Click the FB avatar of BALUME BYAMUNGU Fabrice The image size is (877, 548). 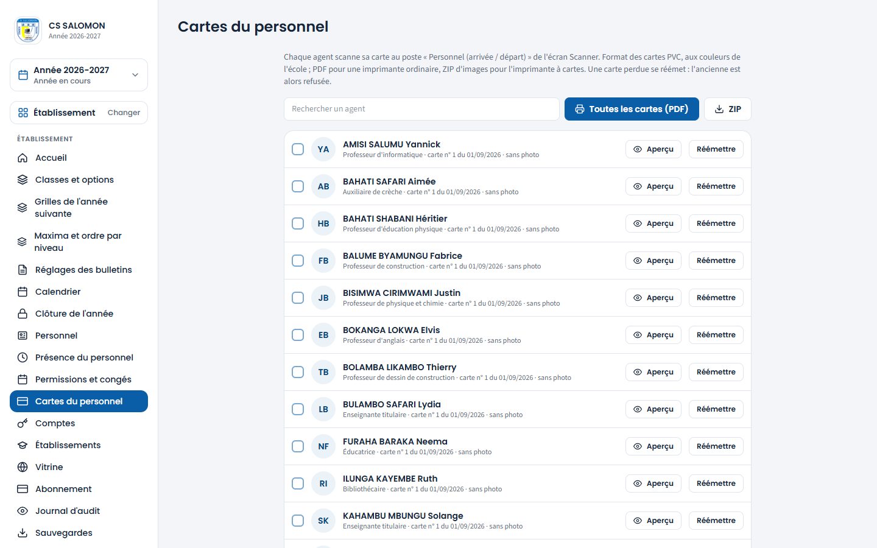click(323, 261)
